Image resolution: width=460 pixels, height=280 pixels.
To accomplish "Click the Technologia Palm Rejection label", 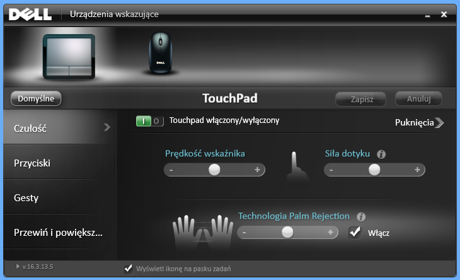I will pos(294,216).
